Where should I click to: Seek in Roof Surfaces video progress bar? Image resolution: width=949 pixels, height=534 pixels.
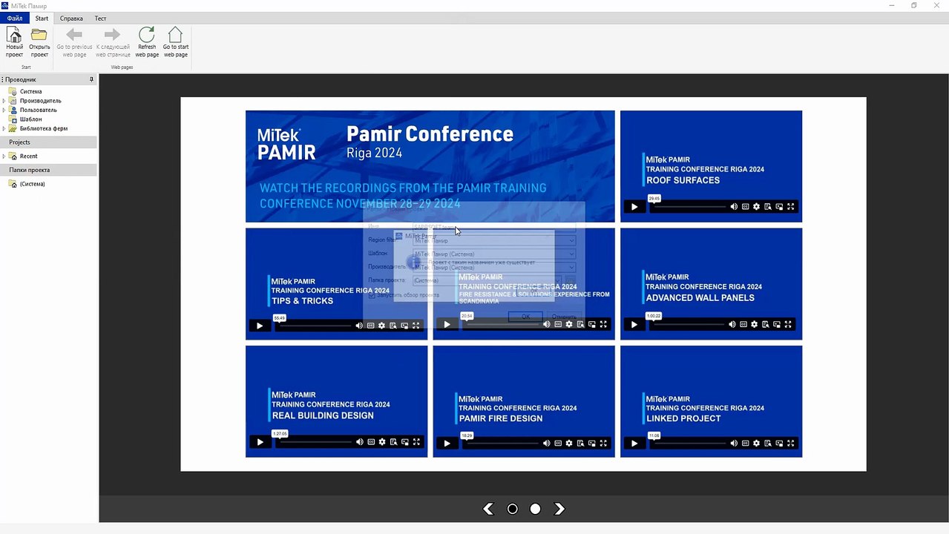coord(689,207)
